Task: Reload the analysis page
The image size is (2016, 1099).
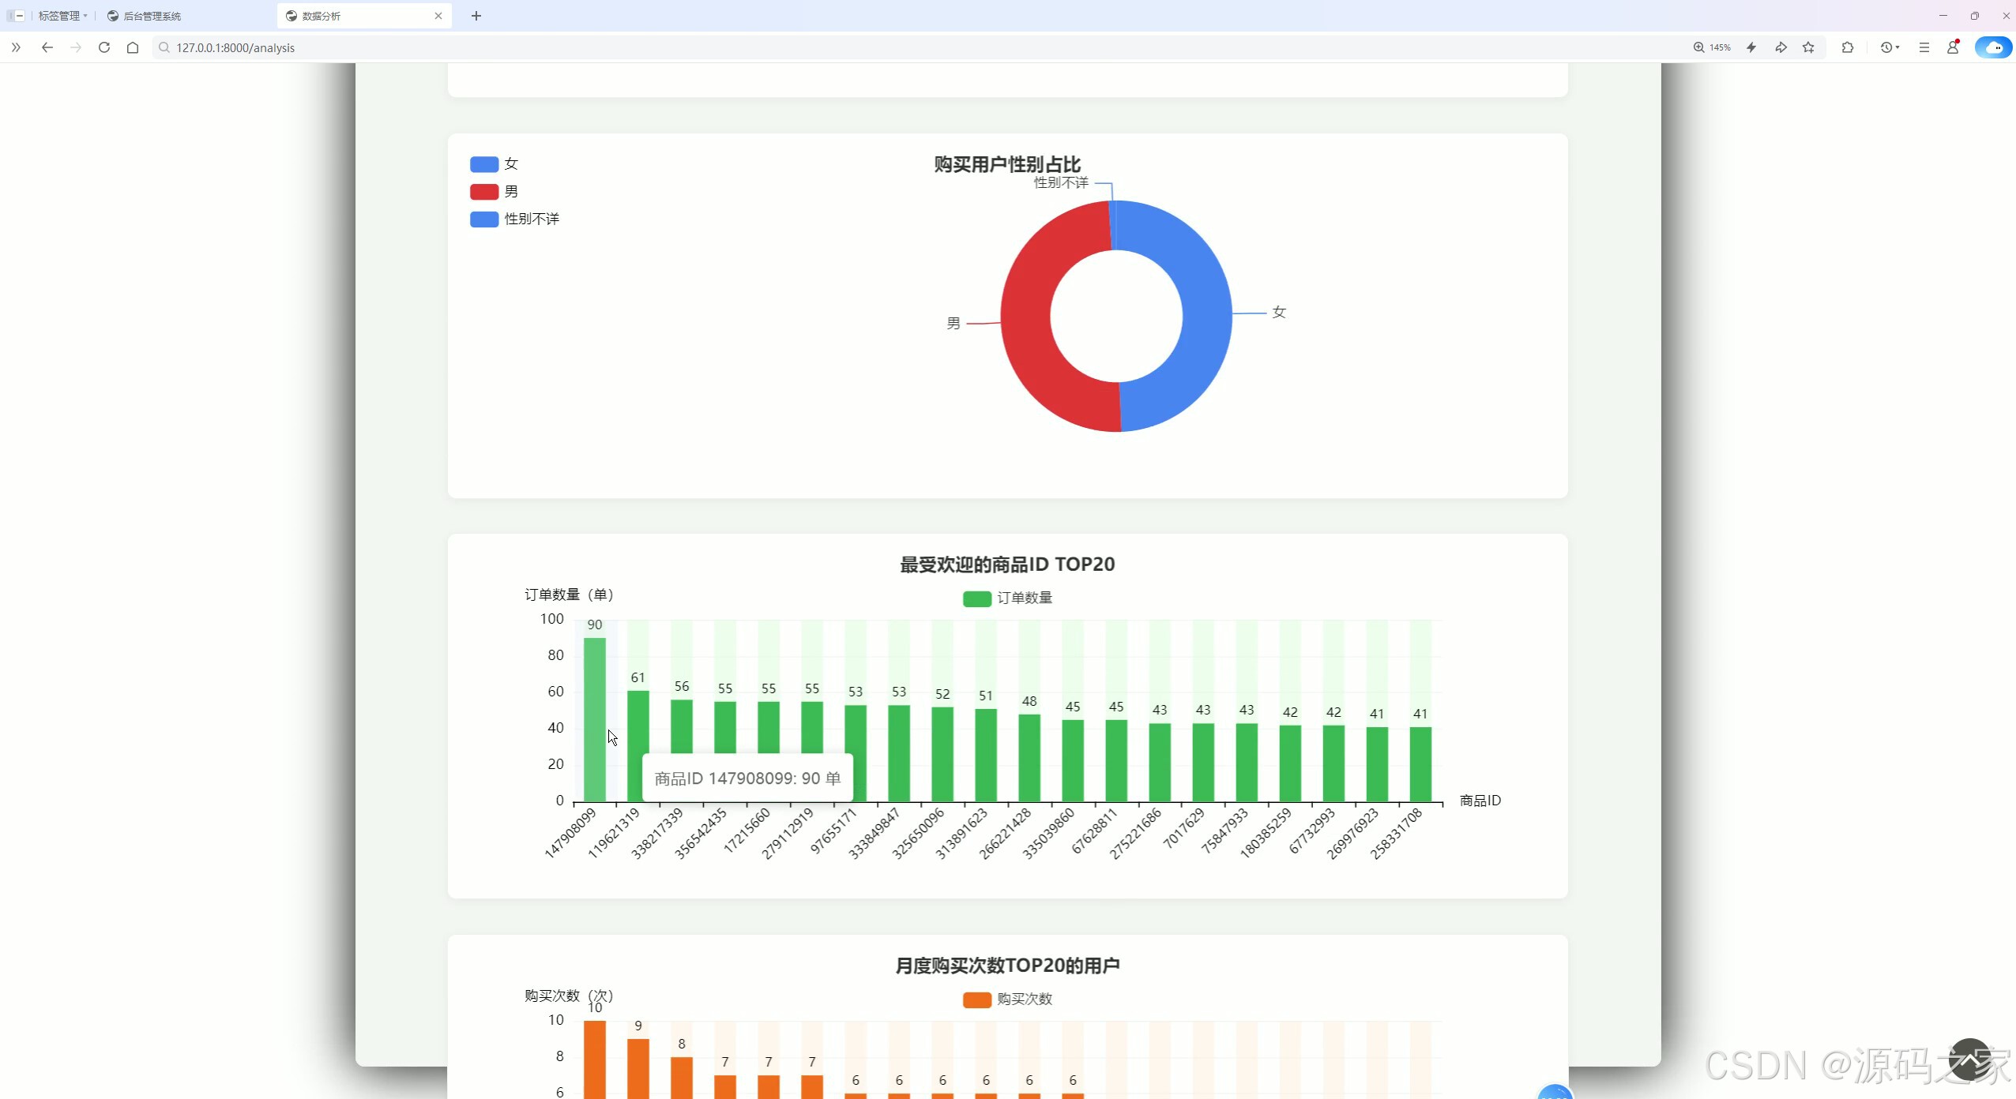Action: (104, 47)
